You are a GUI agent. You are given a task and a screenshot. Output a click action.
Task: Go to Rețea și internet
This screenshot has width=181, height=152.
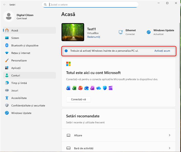click(x=29, y=53)
